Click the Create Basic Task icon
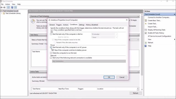 146,21
